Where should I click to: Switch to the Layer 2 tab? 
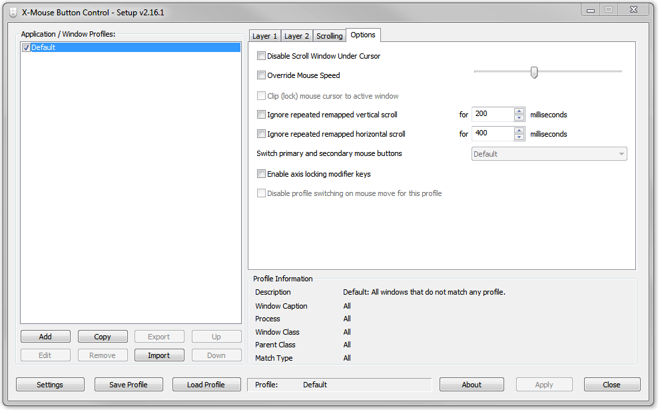click(296, 36)
